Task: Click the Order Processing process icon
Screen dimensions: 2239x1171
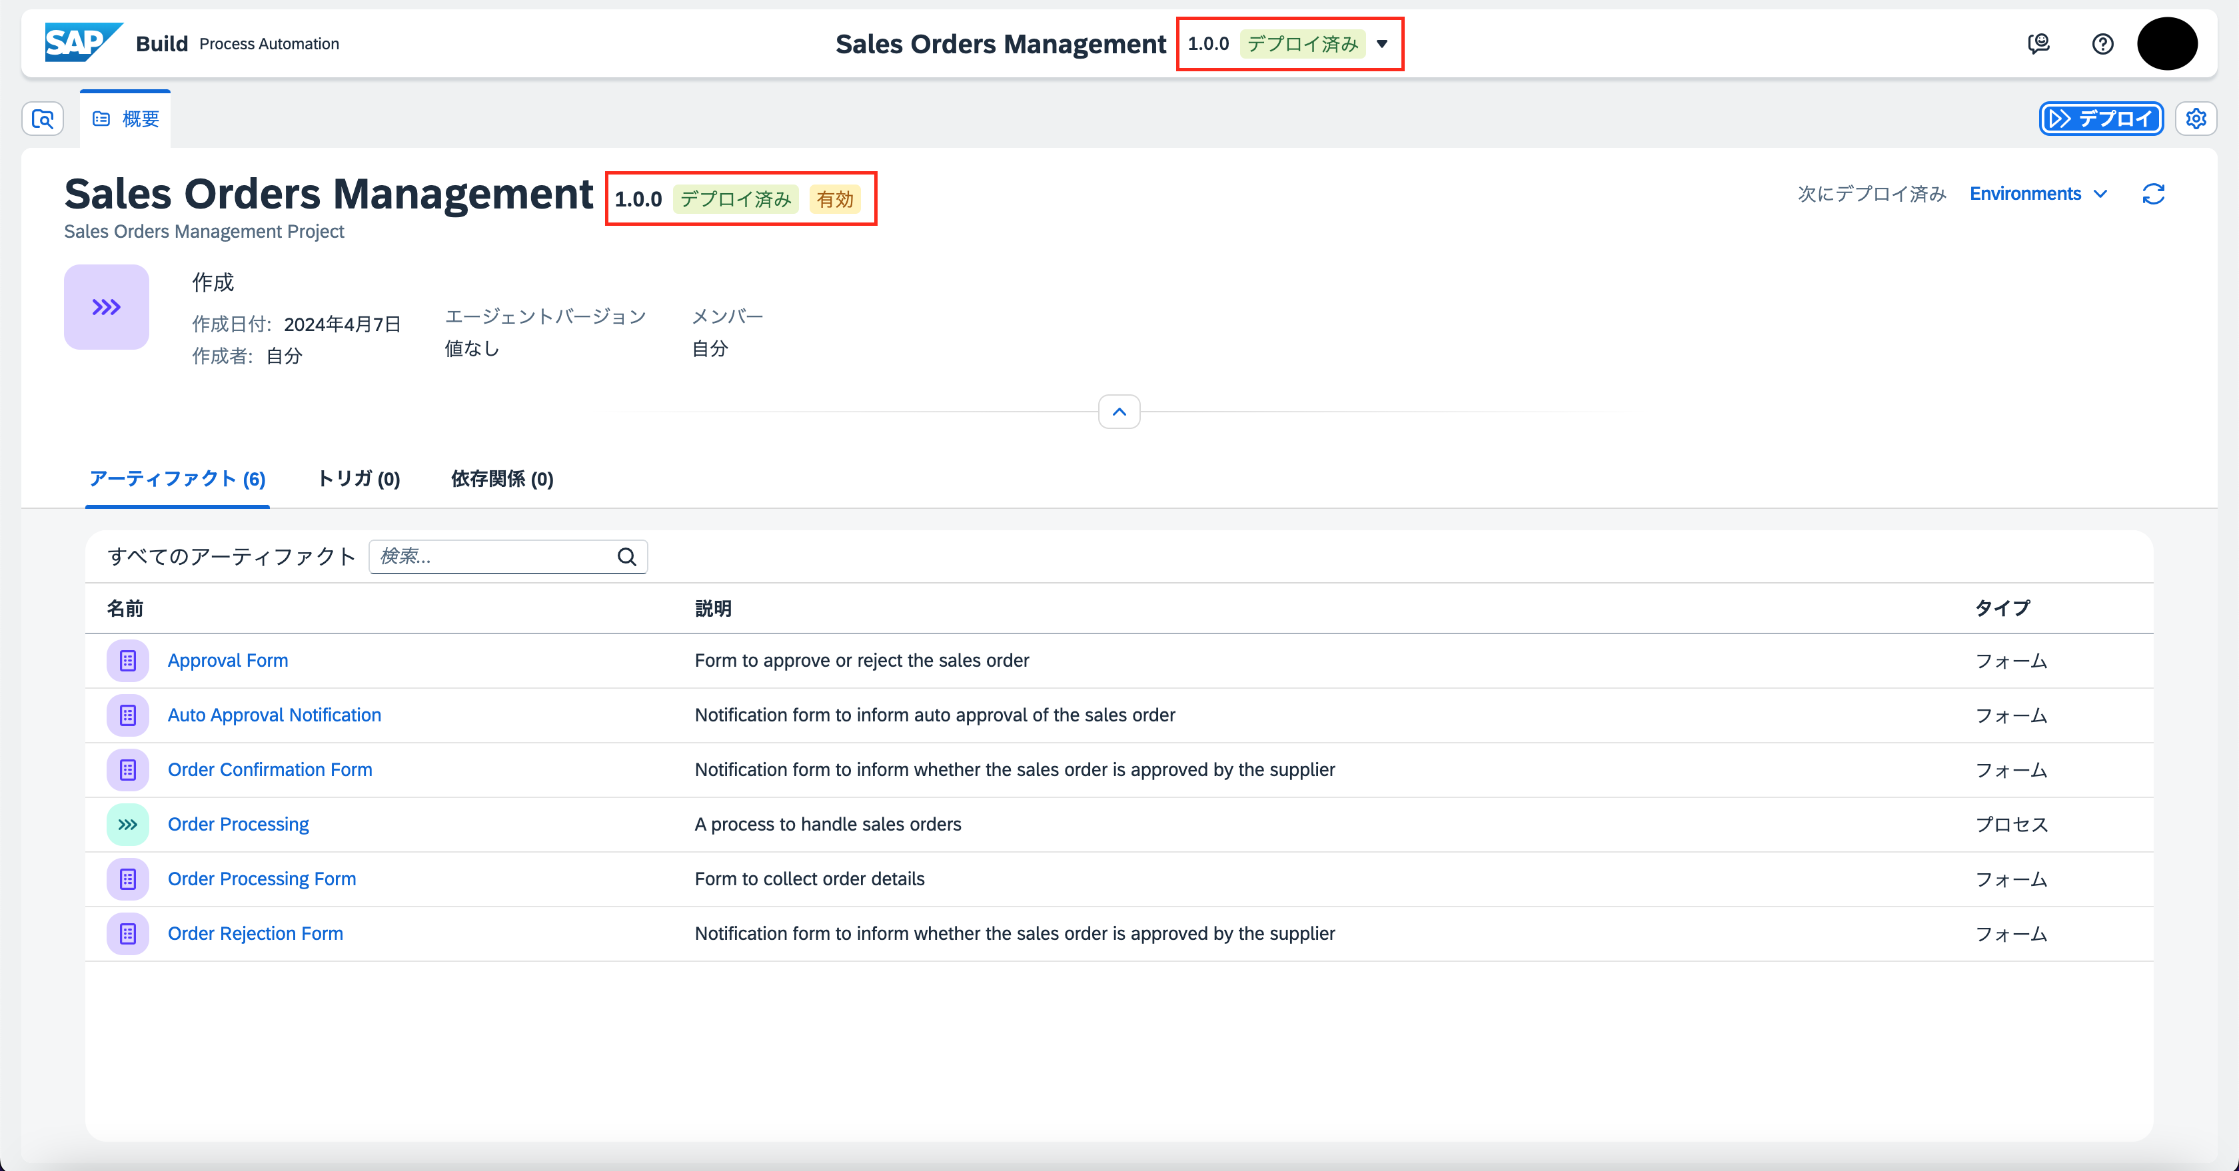Action: point(128,825)
